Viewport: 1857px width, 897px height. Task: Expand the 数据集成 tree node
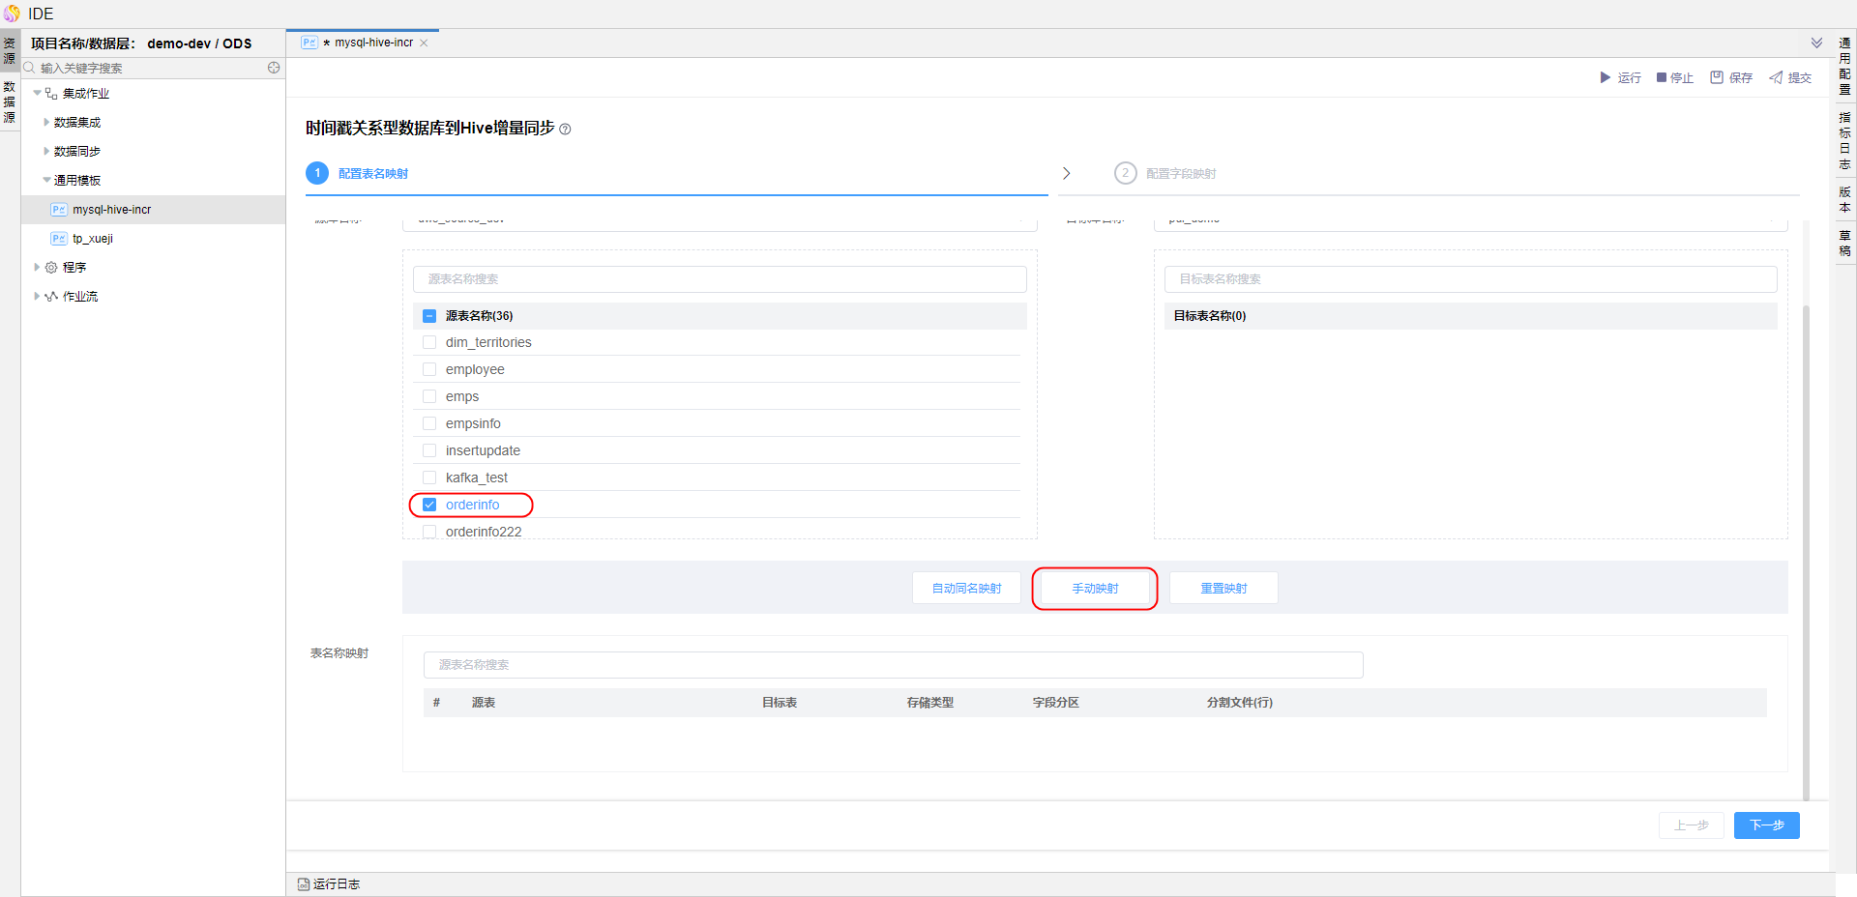[x=46, y=123]
